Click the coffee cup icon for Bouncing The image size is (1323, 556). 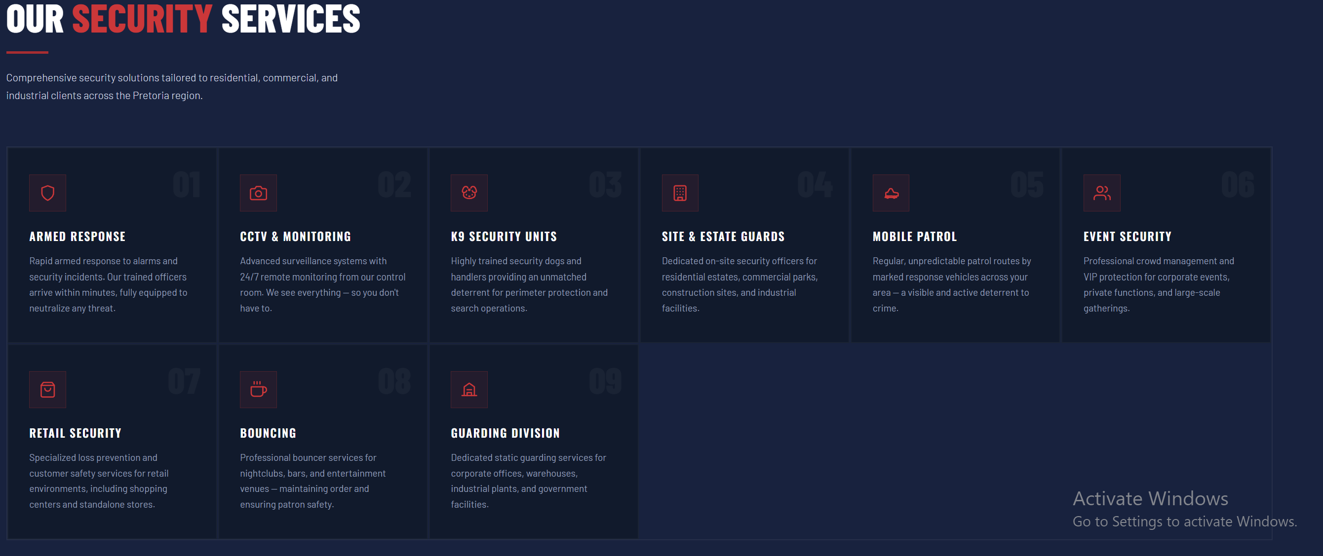[x=258, y=389]
